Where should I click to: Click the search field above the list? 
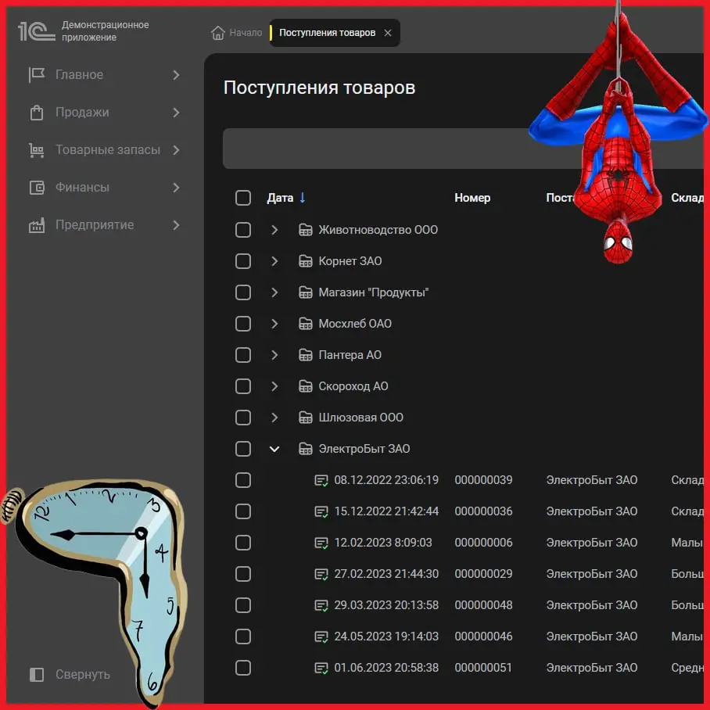[x=463, y=149]
